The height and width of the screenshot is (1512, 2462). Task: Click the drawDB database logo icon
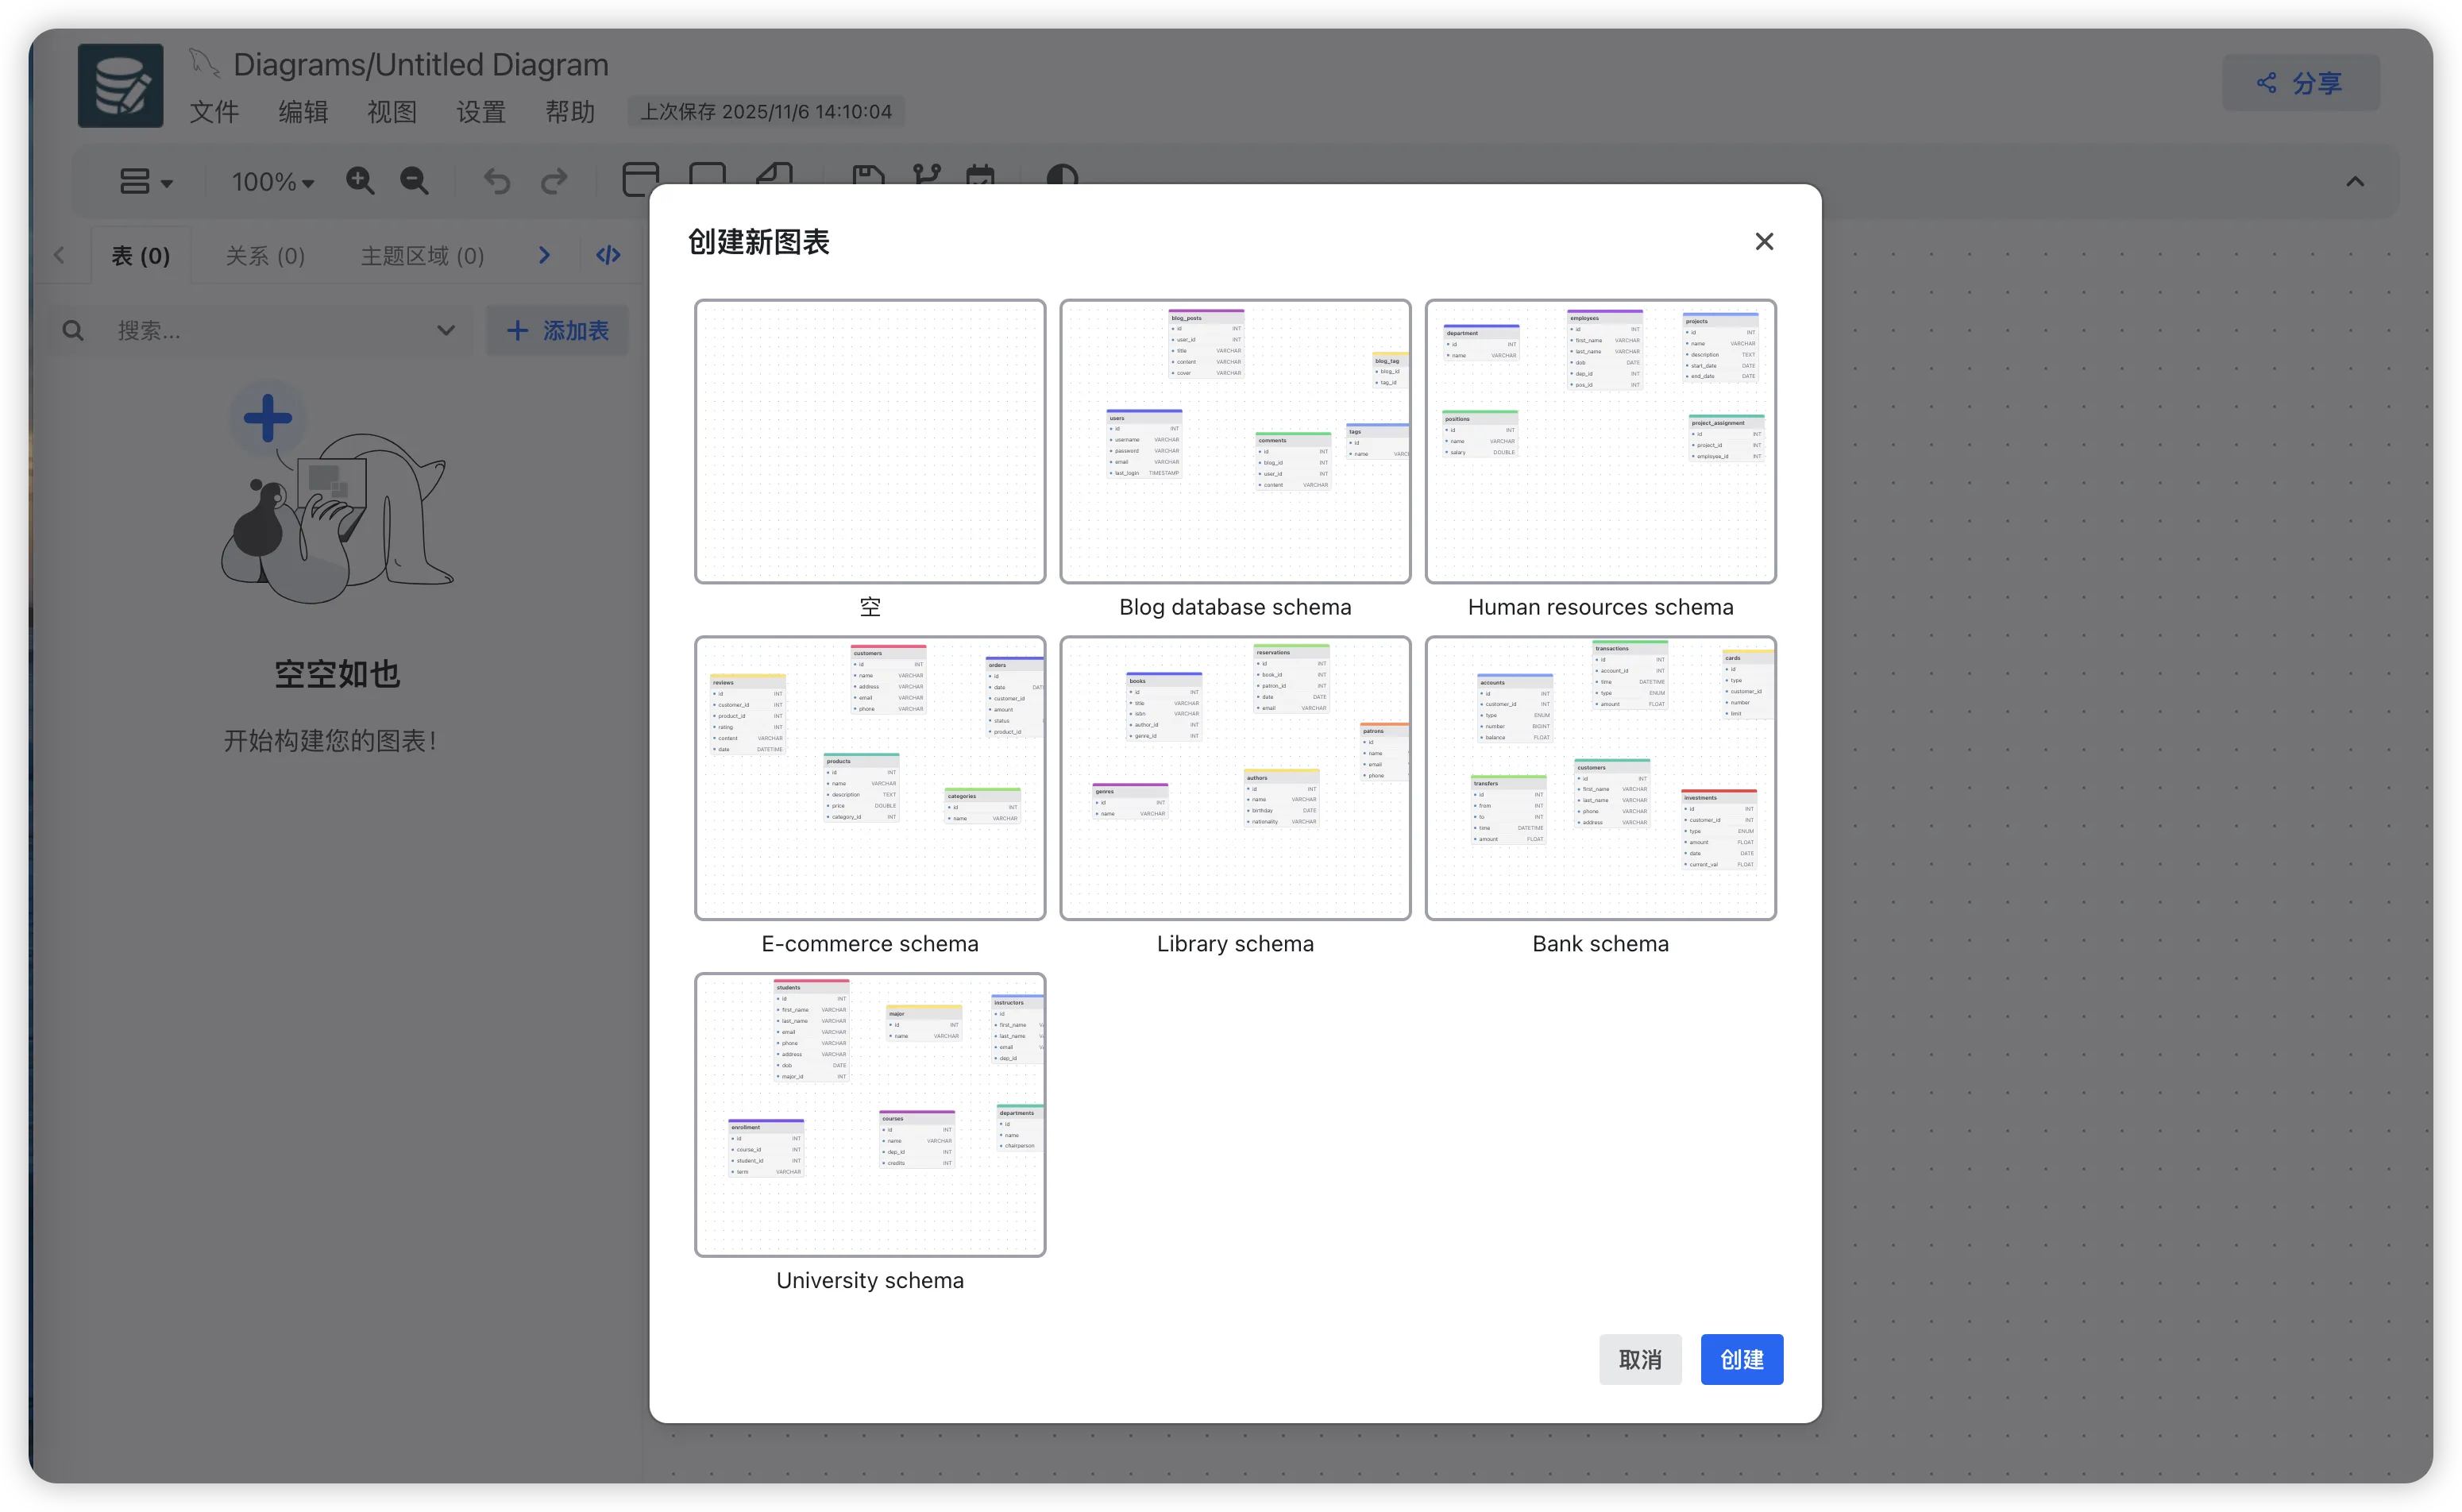point(121,85)
